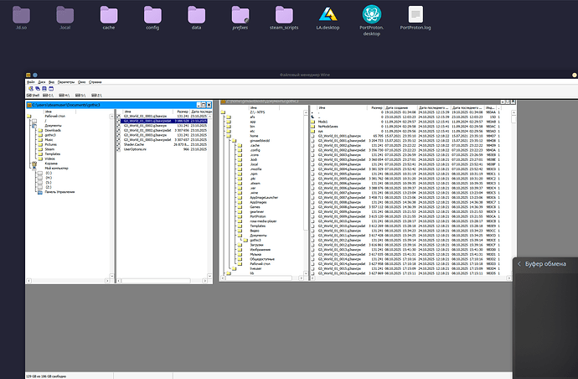The width and height of the screenshot is (578, 379).
Task: Open the PortProton.desktop shortcut
Action: (370, 15)
